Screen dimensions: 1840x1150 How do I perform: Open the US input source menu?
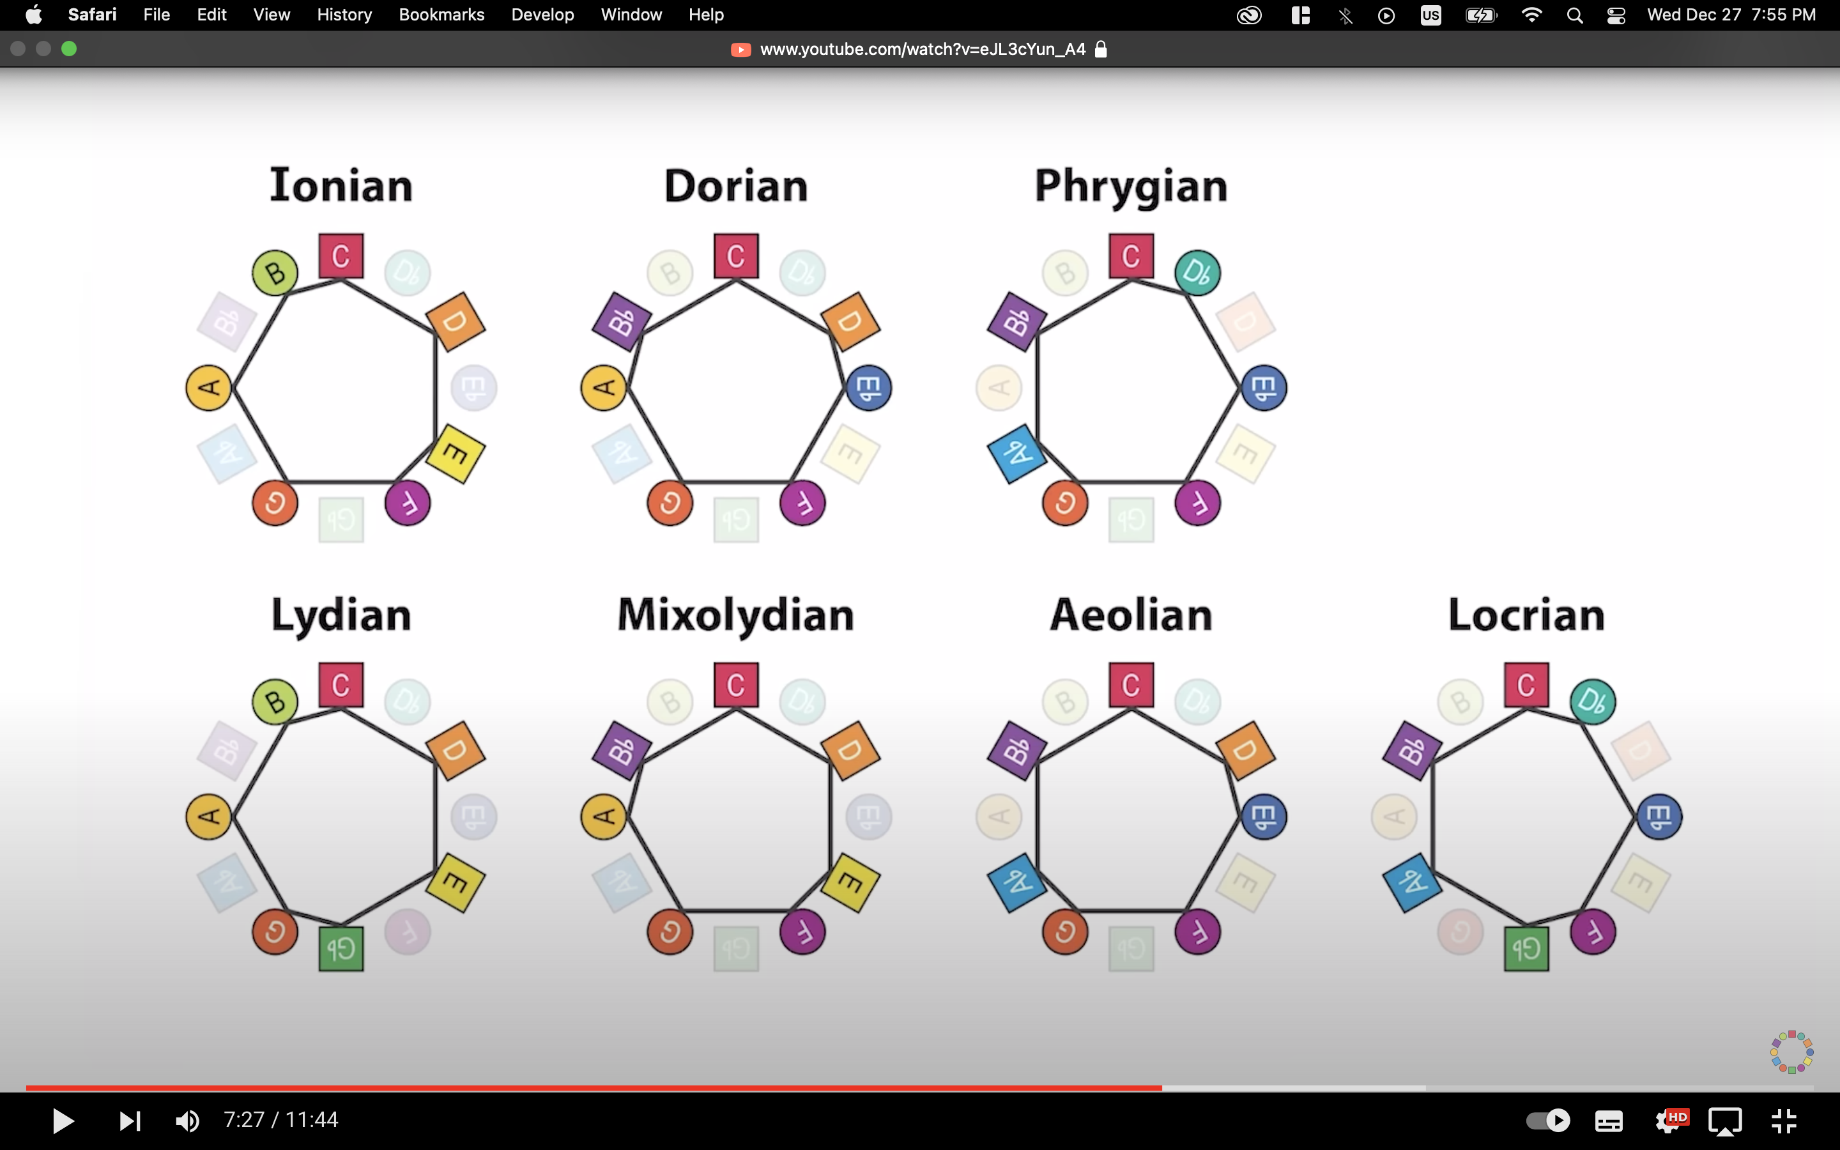(x=1430, y=15)
